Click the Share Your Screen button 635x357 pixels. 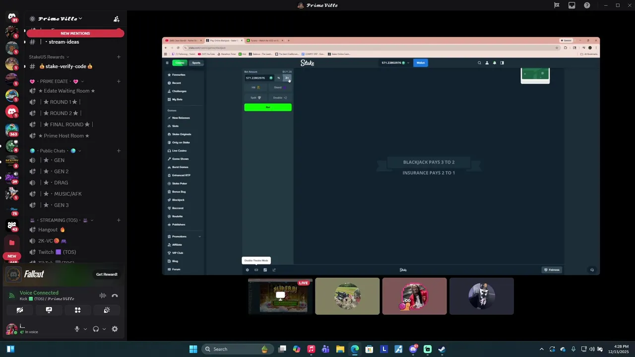pos(49,310)
